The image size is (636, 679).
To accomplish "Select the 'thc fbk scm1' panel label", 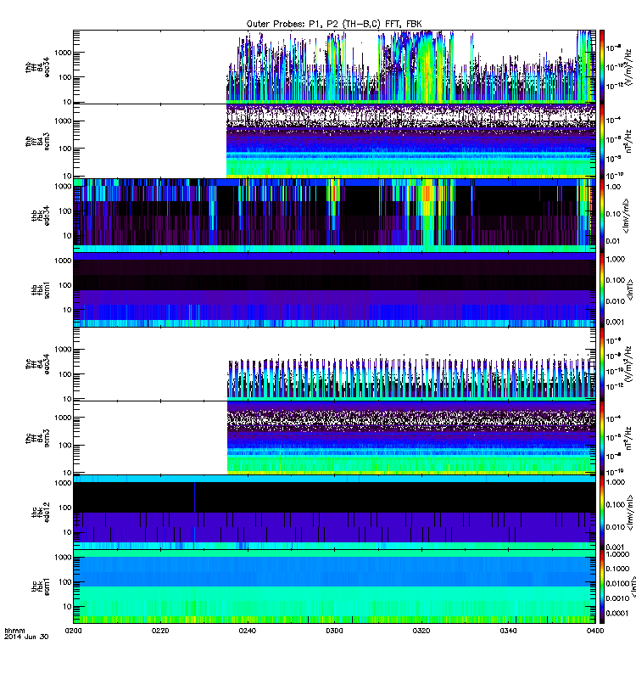I will [40, 586].
